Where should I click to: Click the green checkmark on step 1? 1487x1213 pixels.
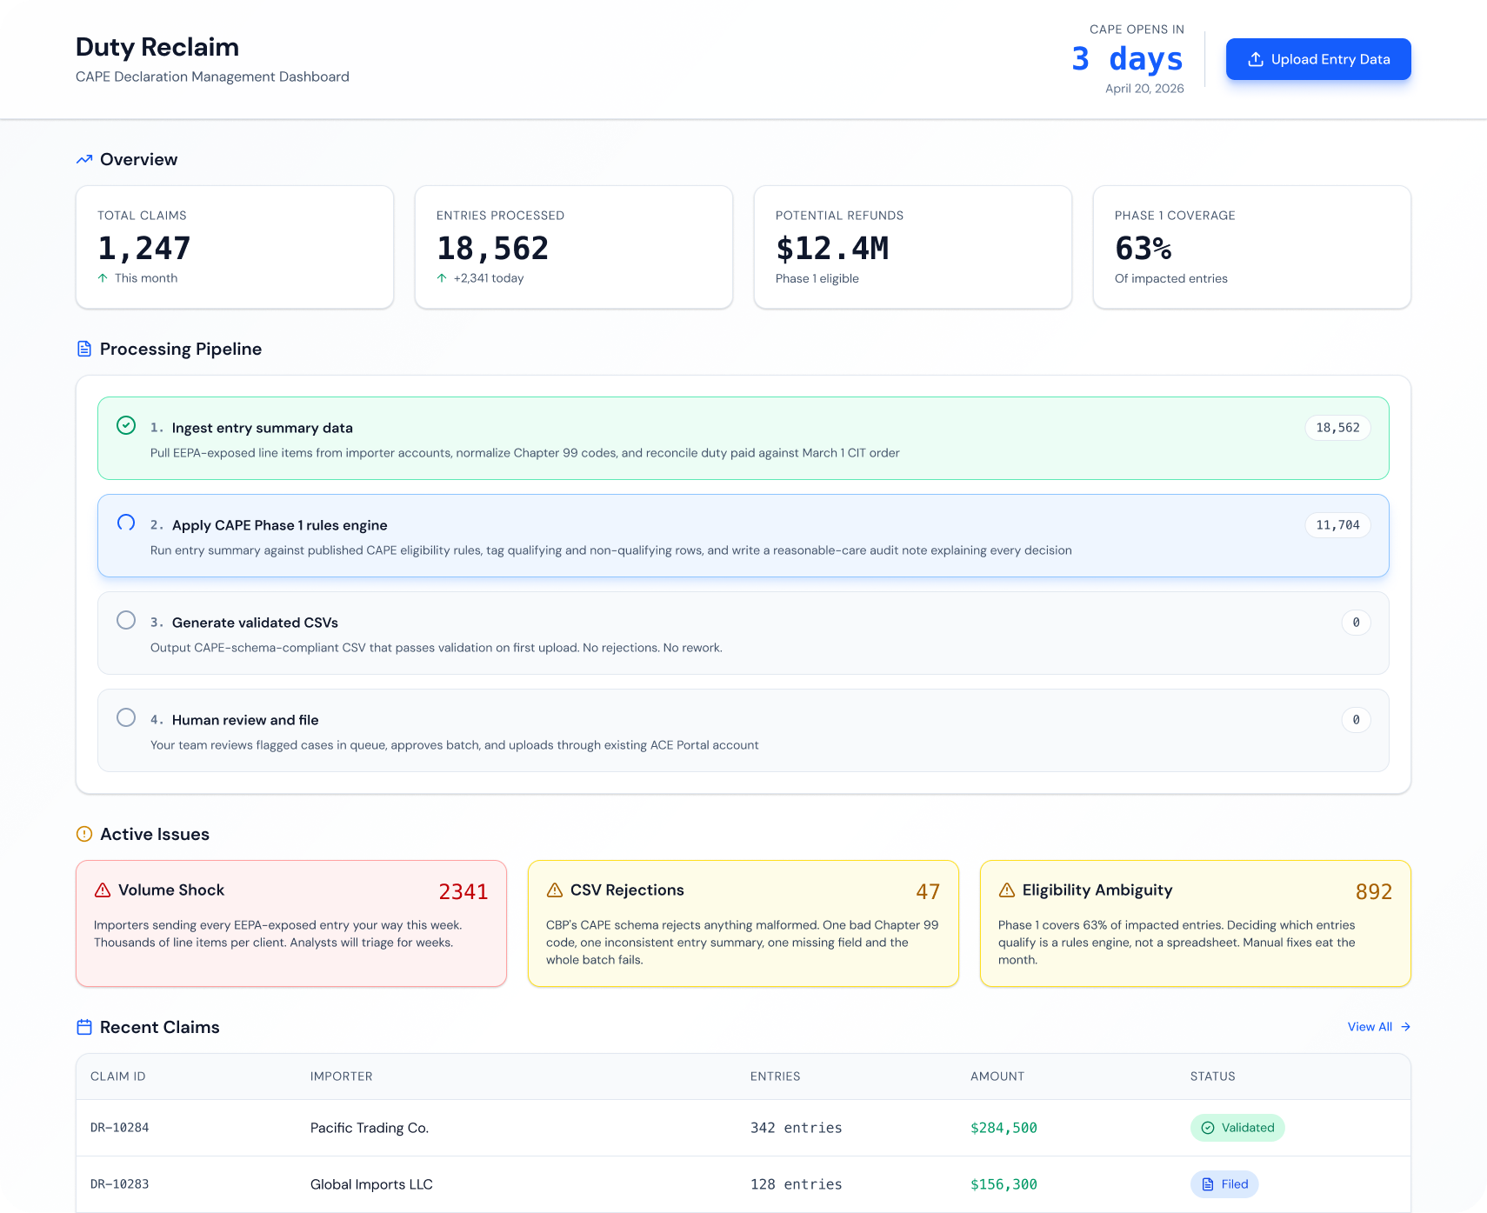tap(126, 425)
